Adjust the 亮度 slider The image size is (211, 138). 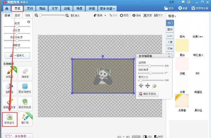[17, 26]
